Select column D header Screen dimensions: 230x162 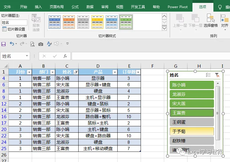[98, 66]
